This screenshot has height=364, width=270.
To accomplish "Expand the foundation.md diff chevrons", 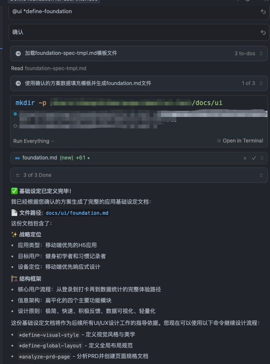I will tap(262, 158).
